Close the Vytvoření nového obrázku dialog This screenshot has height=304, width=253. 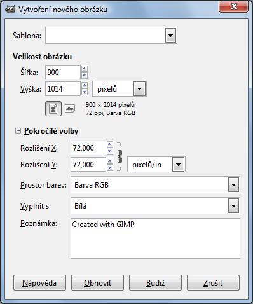(x=234, y=7)
